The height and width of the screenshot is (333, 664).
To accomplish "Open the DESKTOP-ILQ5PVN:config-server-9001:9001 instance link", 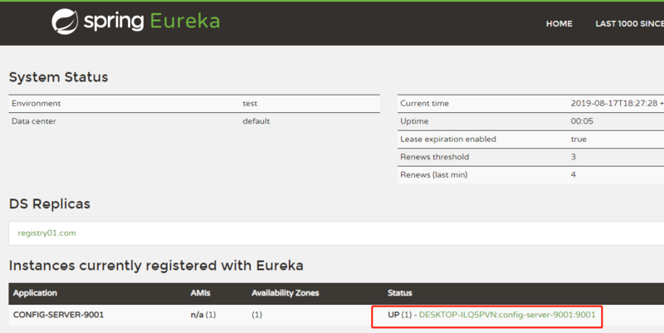I will (507, 315).
